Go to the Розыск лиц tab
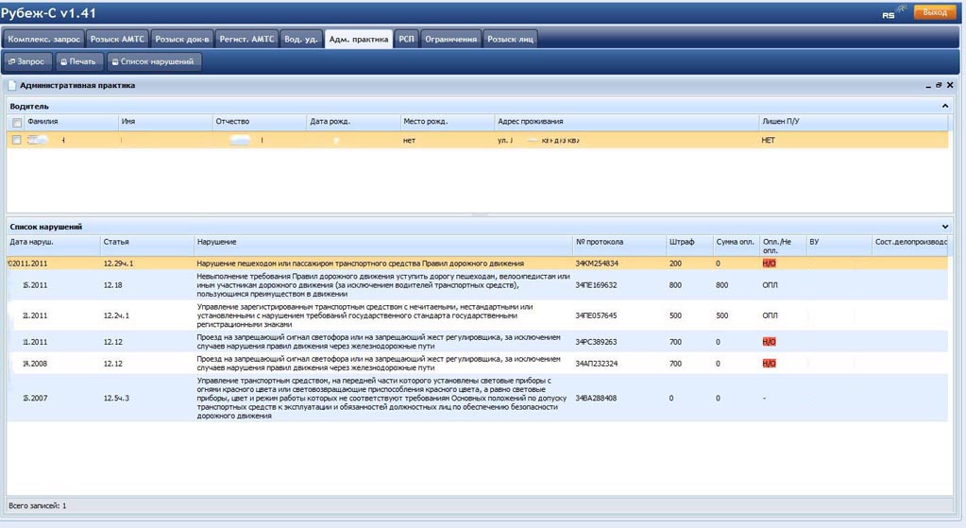This screenshot has height=528, width=966. (512, 39)
